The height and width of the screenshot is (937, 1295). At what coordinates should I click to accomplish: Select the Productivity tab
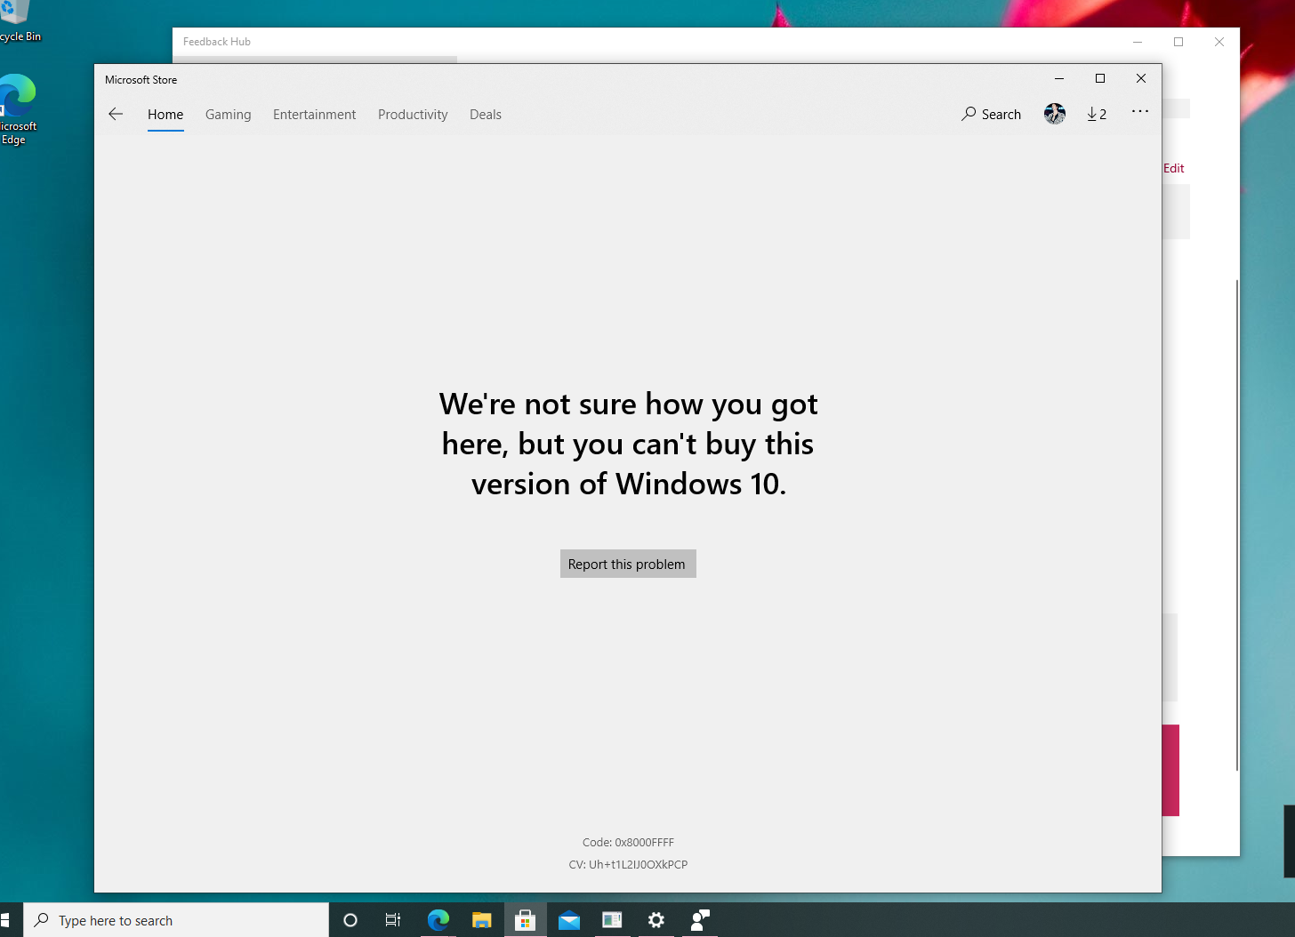tap(413, 115)
